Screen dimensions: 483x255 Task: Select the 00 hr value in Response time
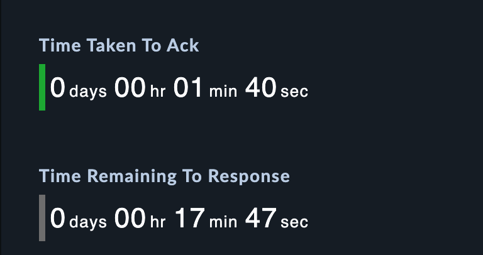click(130, 219)
